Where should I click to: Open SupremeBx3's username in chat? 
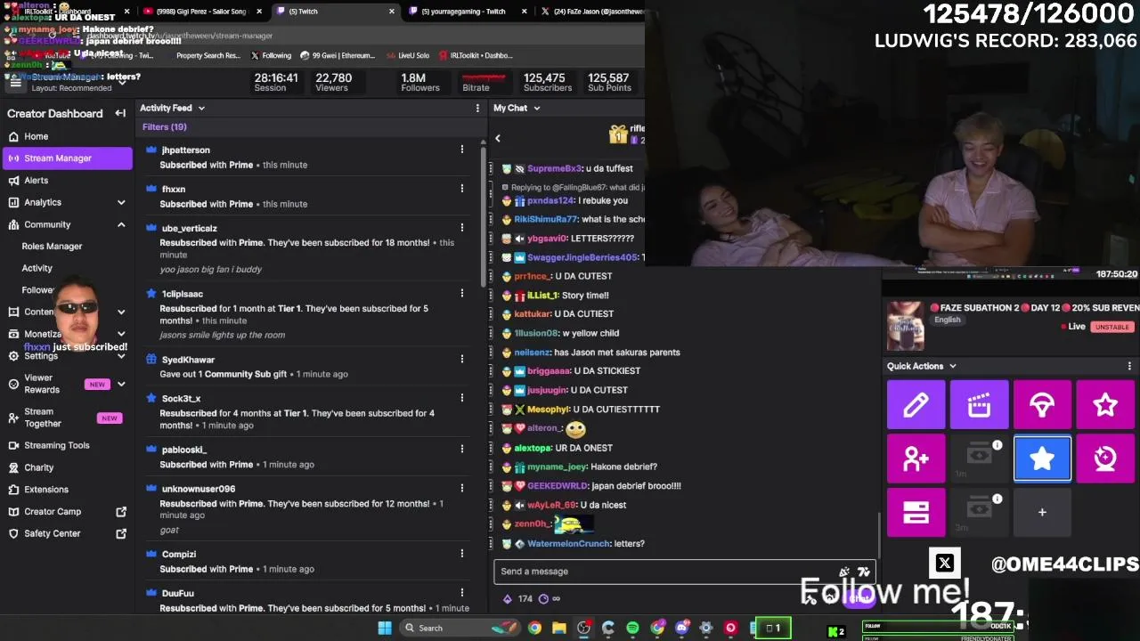click(x=554, y=168)
